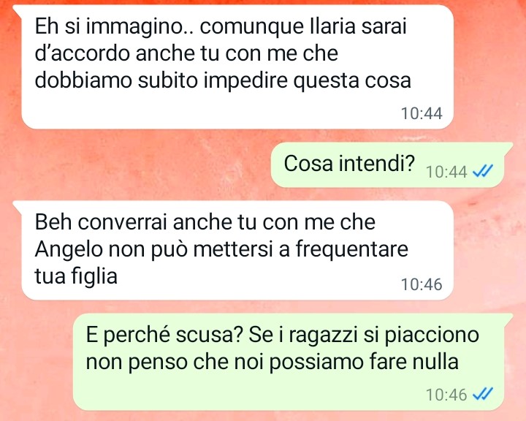Select the 'E perché scusa?' message bubble
Image resolution: width=526 pixels, height=421 pixels.
[x=293, y=362]
